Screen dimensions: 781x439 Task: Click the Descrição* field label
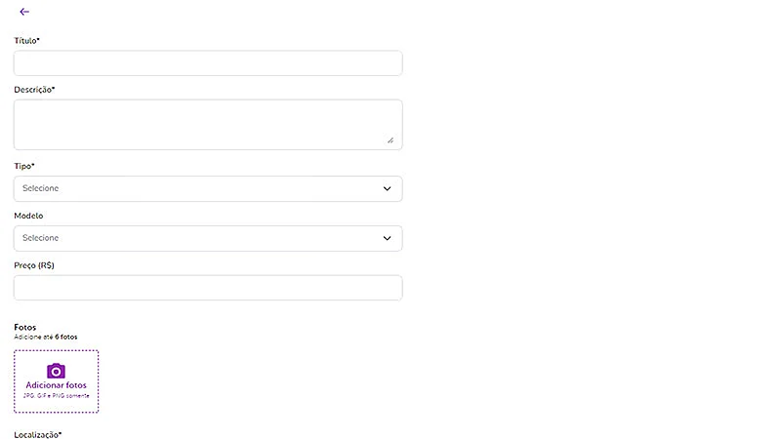click(34, 90)
